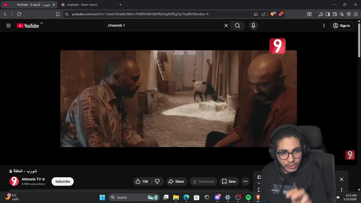Go forward in the browser
This screenshot has height=203, width=361.
[x=12, y=14]
